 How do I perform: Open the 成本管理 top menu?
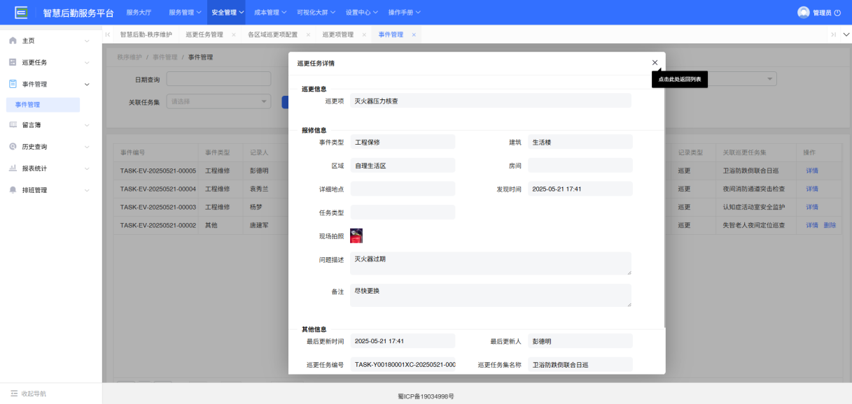[x=270, y=13]
